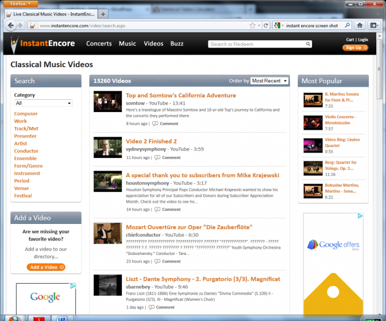386x321 pixels.
Task: Open Word from the taskbar
Action: click(x=61, y=318)
